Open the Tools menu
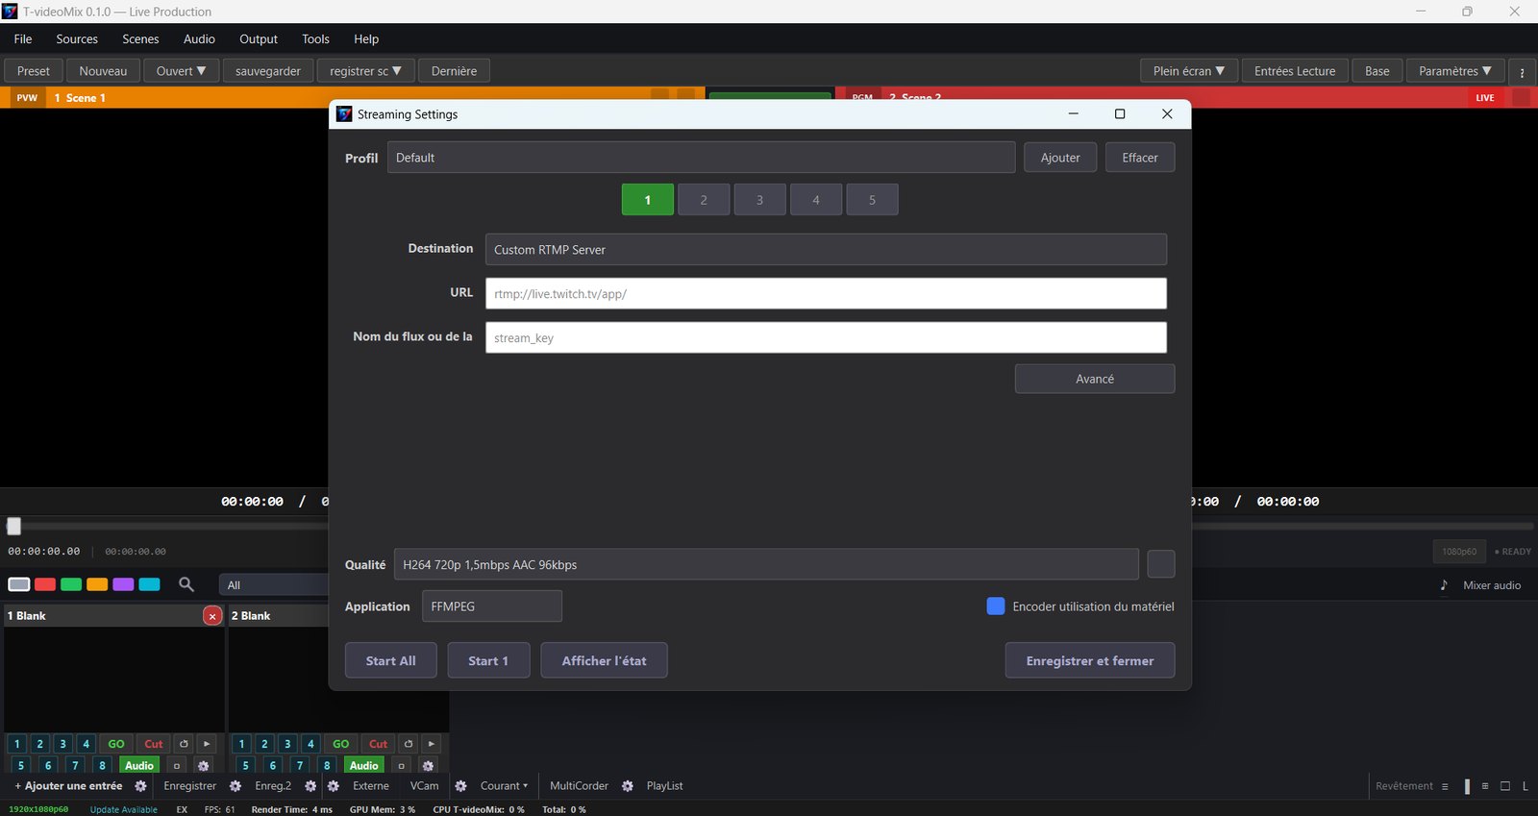Viewport: 1538px width, 816px height. (315, 39)
